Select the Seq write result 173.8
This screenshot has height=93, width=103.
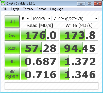point(79,35)
